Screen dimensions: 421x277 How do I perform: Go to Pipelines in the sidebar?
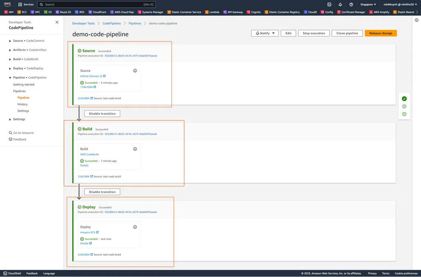pyautogui.click(x=19, y=91)
